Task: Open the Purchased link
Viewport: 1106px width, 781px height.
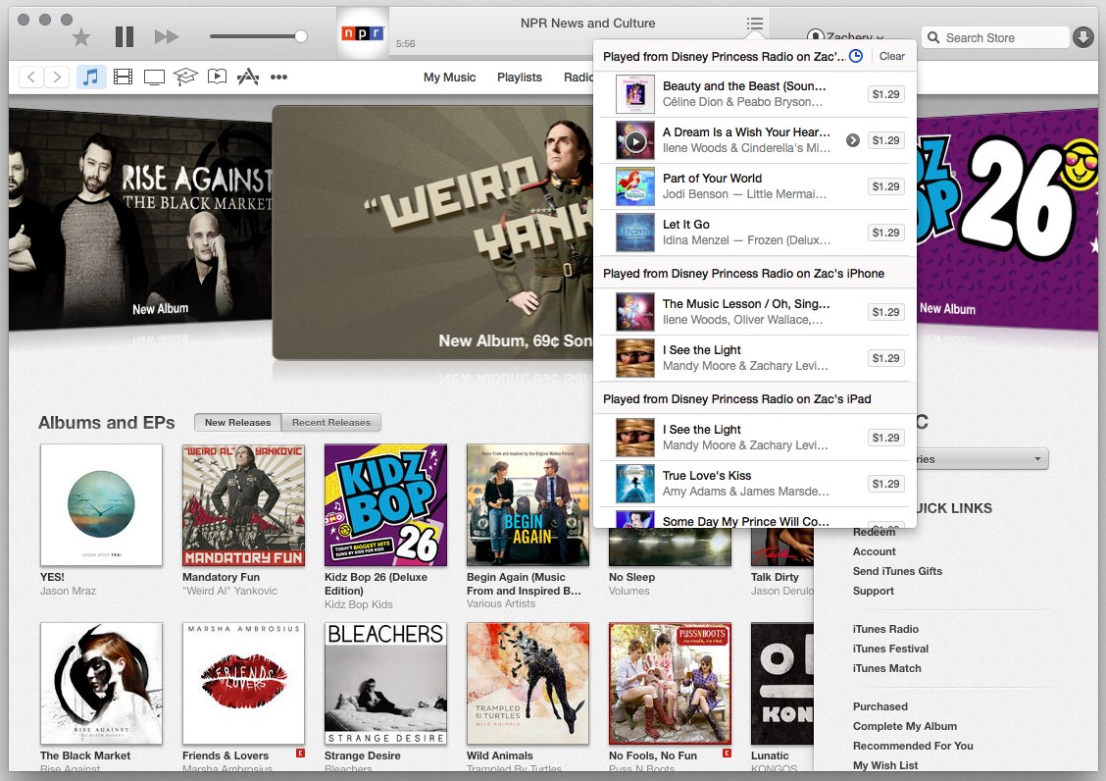Action: coord(880,706)
